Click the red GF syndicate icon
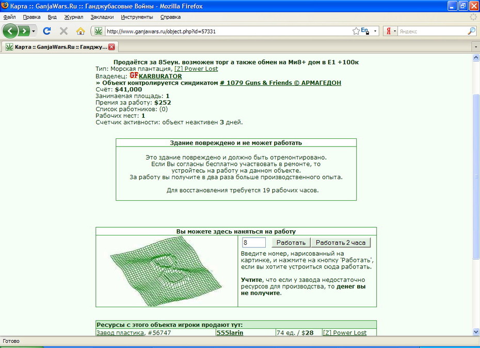The image size is (480, 348). 134,75
